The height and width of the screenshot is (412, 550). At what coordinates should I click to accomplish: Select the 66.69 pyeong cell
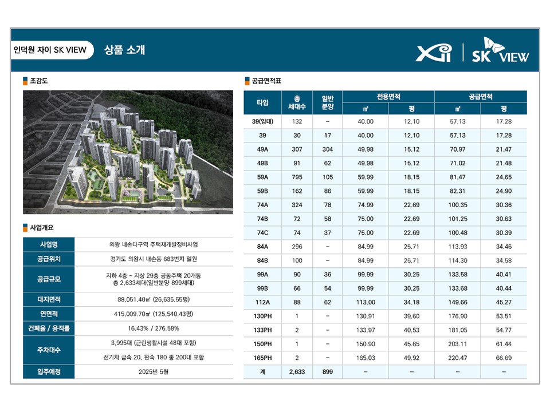pyautogui.click(x=504, y=358)
